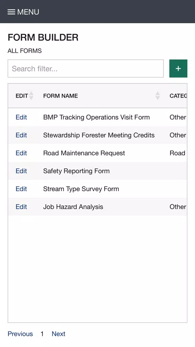Edit the Stream Type Survey Form
Viewport: 195px width, 347px height.
coord(21,189)
